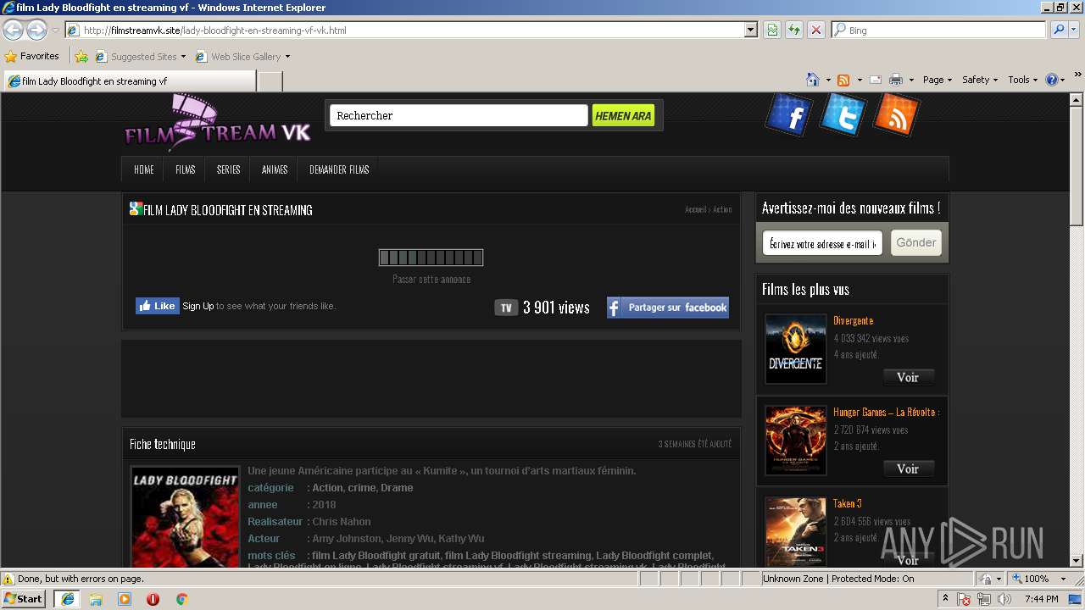Open the site's Twitter icon
This screenshot has height=610, width=1085.
pos(843,115)
